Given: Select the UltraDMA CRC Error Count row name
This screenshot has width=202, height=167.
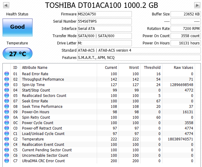Looking at the screenshot, I should (44, 161).
